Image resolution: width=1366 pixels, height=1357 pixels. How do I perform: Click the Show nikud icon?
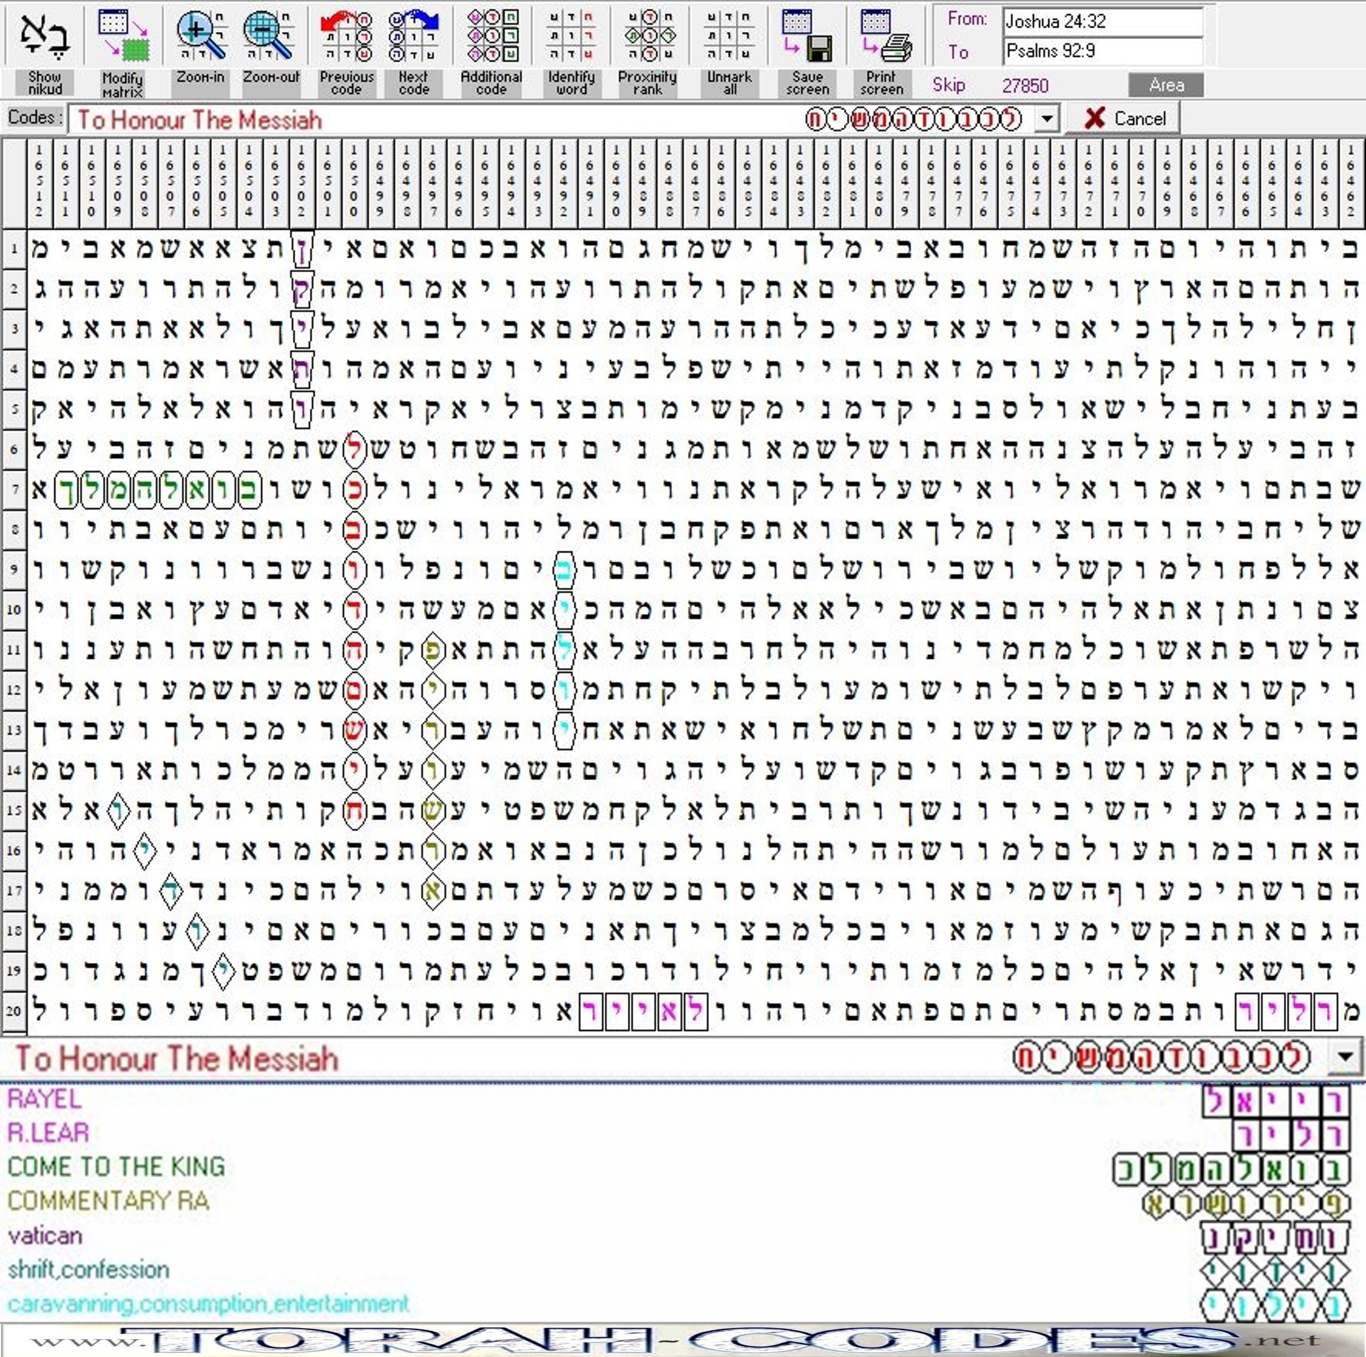(x=45, y=35)
